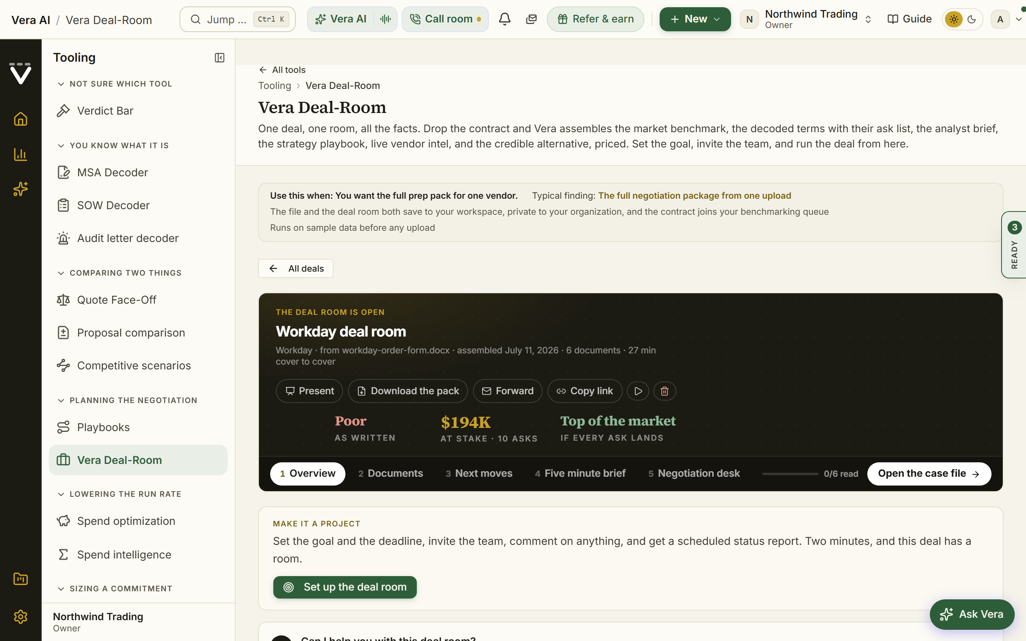This screenshot has height=641, width=1026.
Task: Collapse Comparing Two Things section
Action: [x=119, y=273]
